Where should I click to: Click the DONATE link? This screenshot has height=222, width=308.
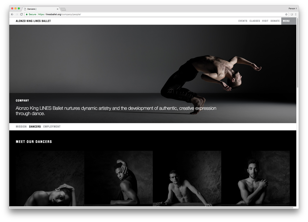275,21
